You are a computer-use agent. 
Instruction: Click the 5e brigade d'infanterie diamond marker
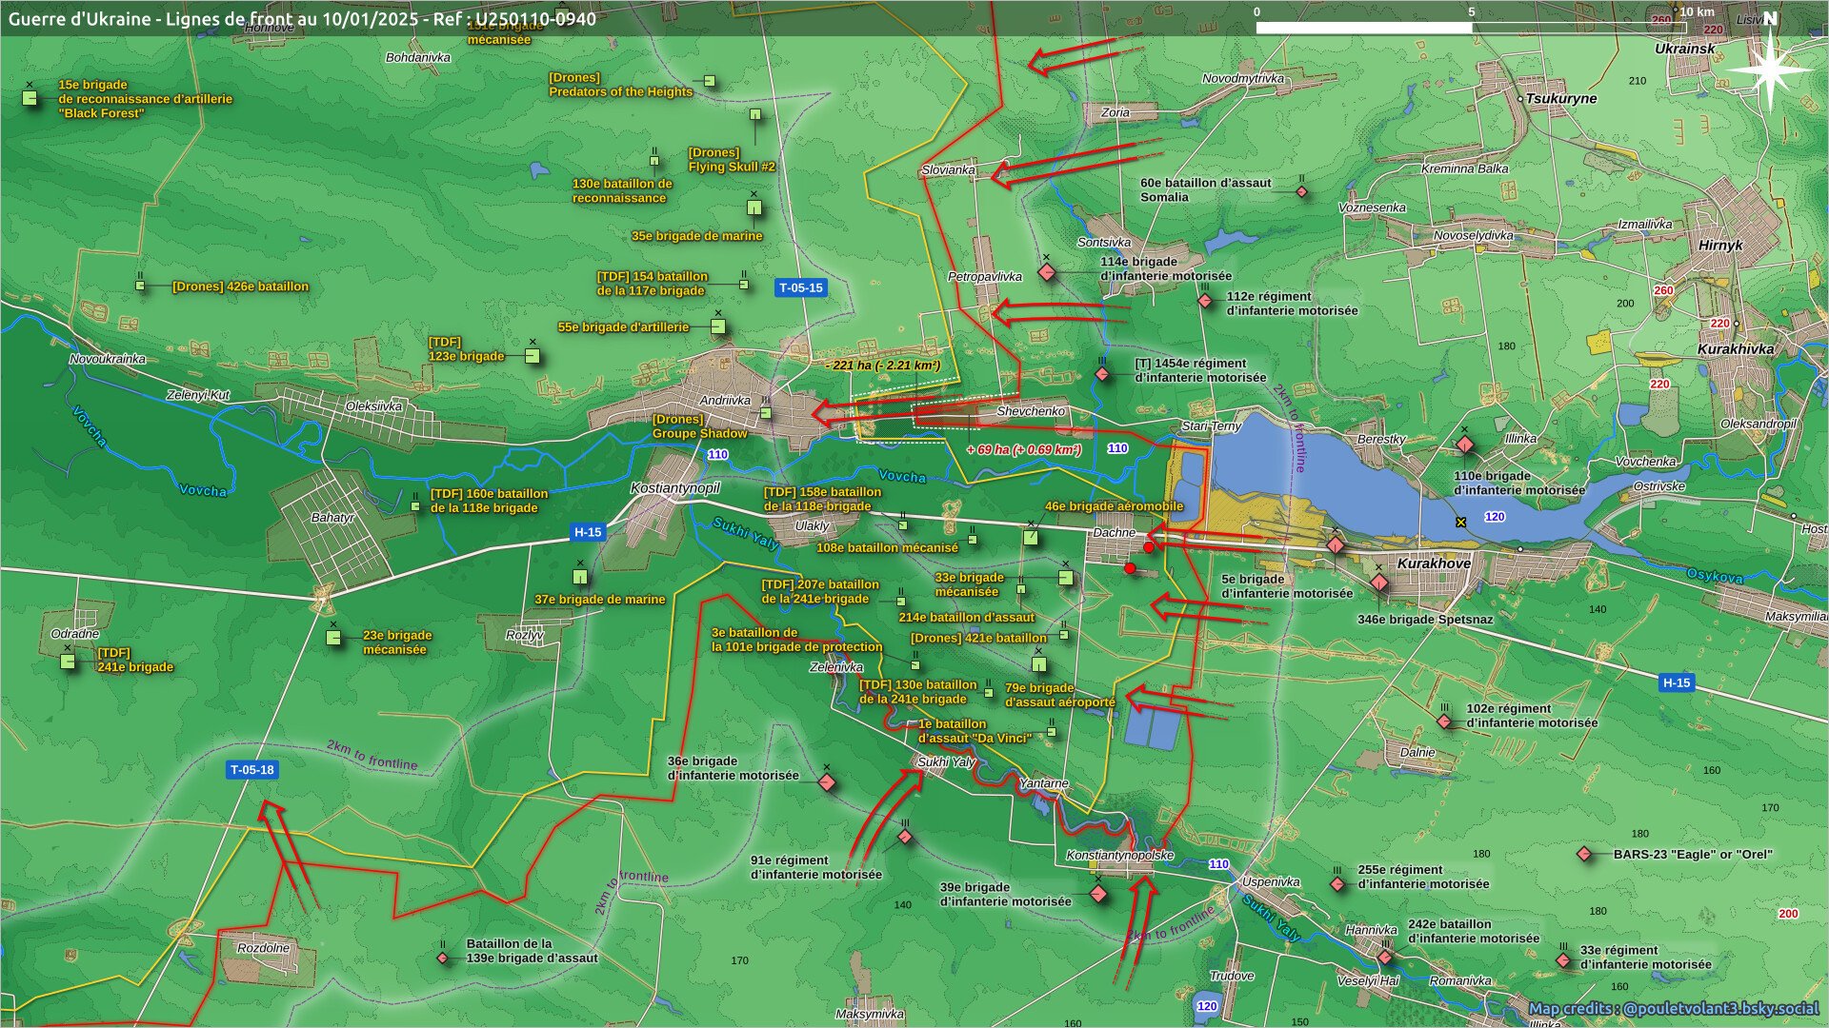(x=1336, y=545)
